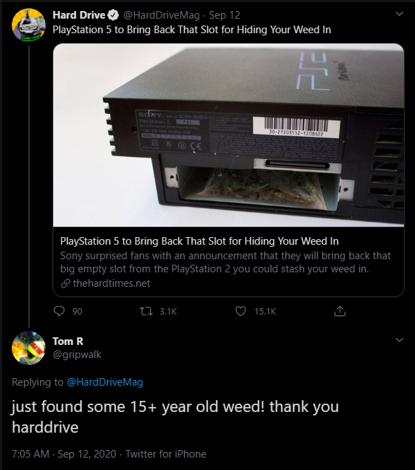Click the reply speech bubble icon

click(x=59, y=312)
